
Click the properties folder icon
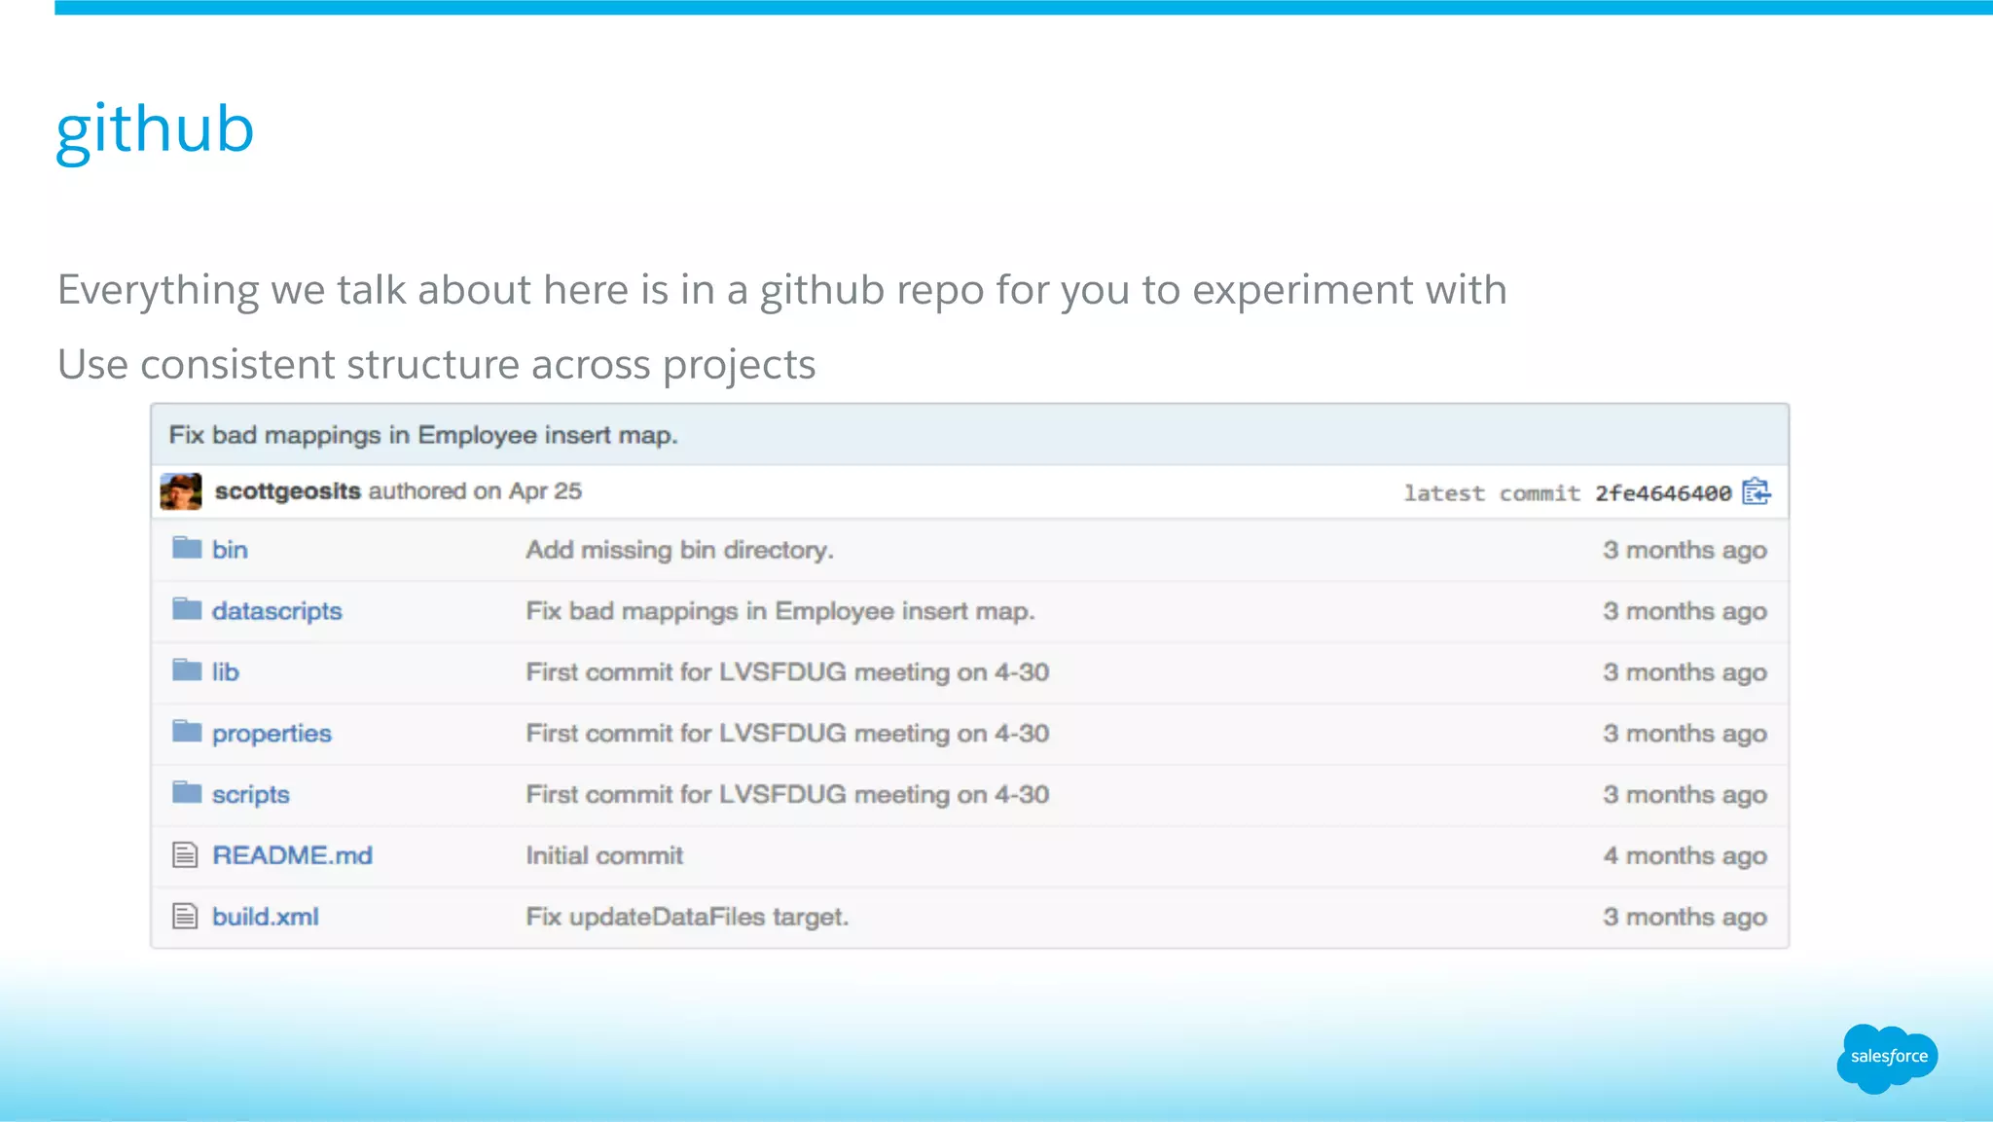pos(187,732)
